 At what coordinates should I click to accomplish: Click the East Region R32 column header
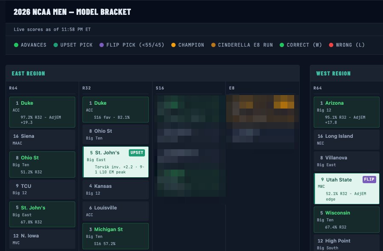coord(86,88)
